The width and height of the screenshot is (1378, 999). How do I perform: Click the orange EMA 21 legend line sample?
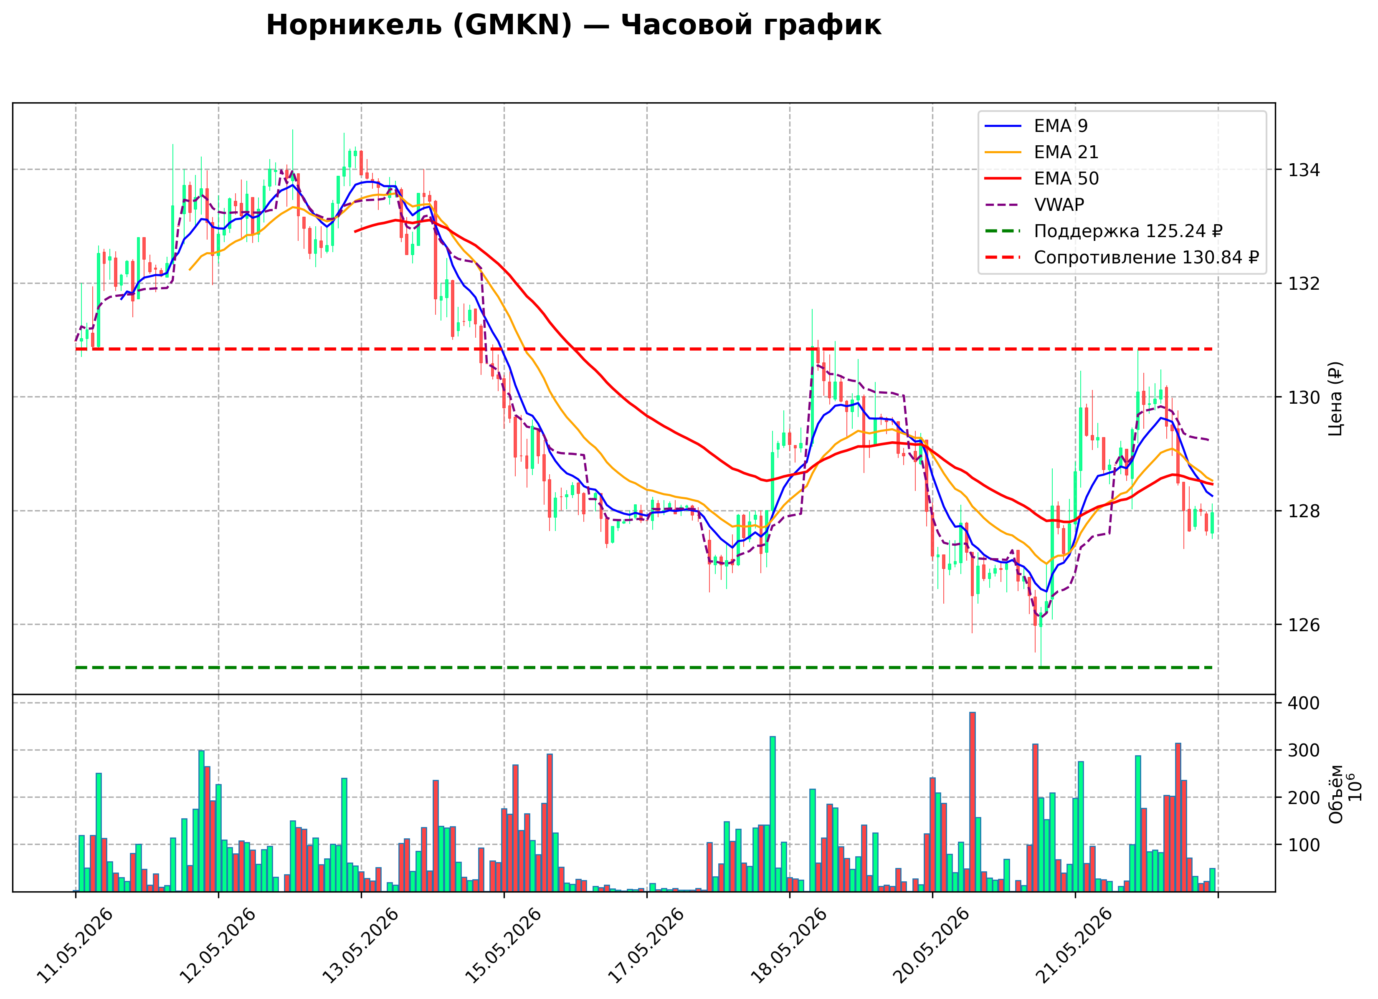click(1003, 152)
